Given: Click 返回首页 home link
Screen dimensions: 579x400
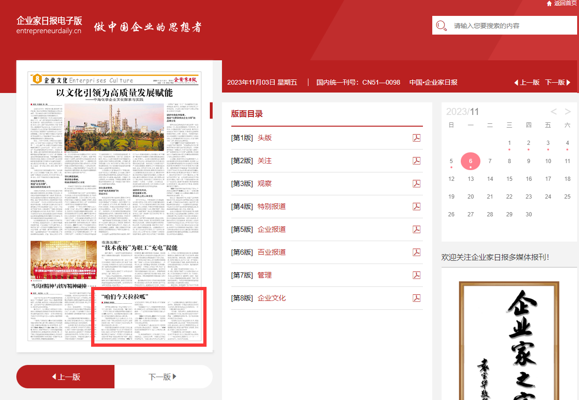Looking at the screenshot, I should click(562, 3).
